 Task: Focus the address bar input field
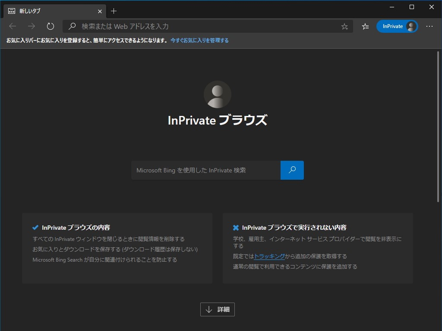194,26
